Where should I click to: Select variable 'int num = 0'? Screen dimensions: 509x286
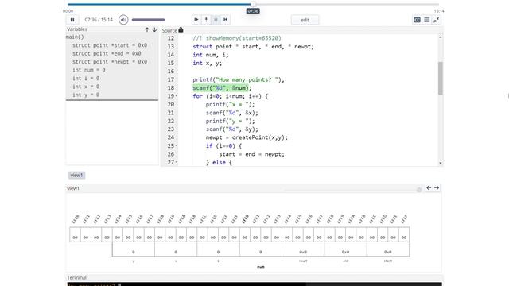(x=88, y=70)
